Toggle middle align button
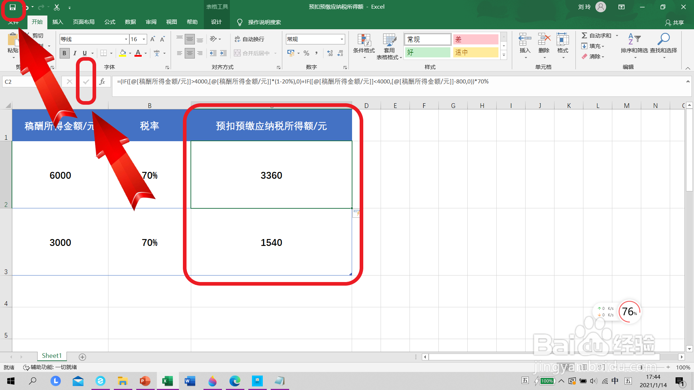This screenshot has width=694, height=390. pyautogui.click(x=190, y=39)
